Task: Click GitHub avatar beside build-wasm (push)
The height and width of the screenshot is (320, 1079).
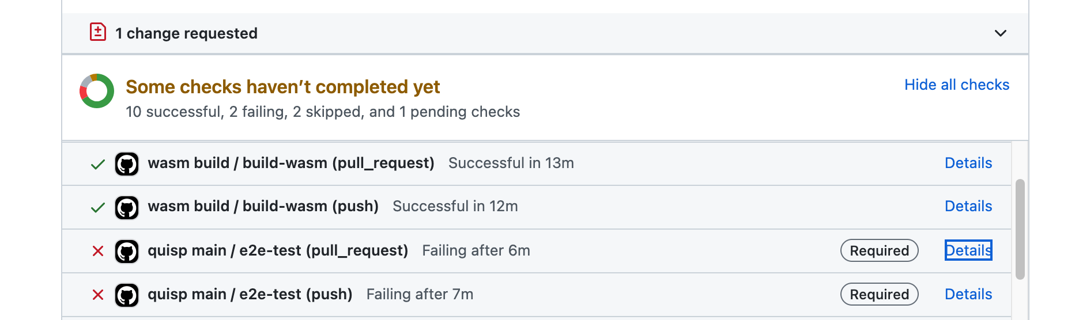Action: pos(127,207)
